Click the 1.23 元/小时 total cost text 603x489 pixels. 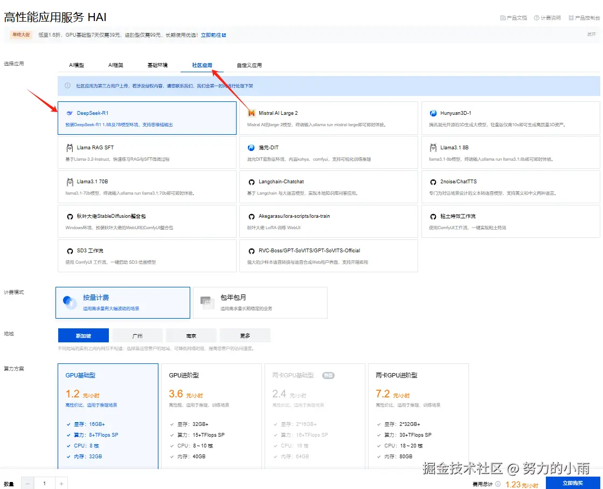522,484
